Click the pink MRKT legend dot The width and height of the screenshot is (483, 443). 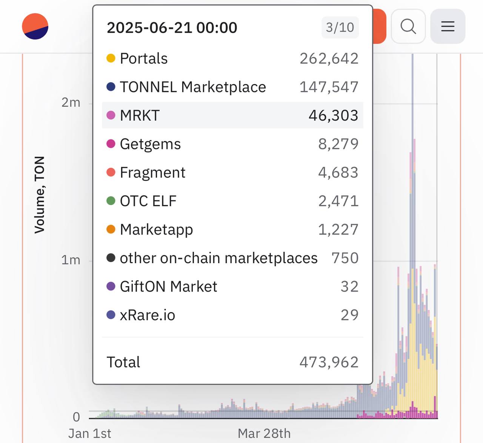(111, 115)
